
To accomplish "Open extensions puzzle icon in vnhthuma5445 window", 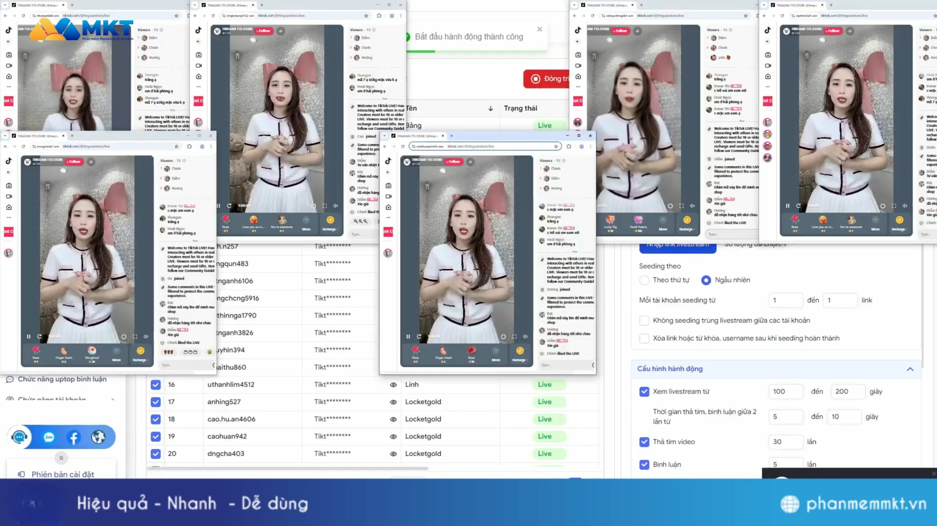I will tap(569, 146).
